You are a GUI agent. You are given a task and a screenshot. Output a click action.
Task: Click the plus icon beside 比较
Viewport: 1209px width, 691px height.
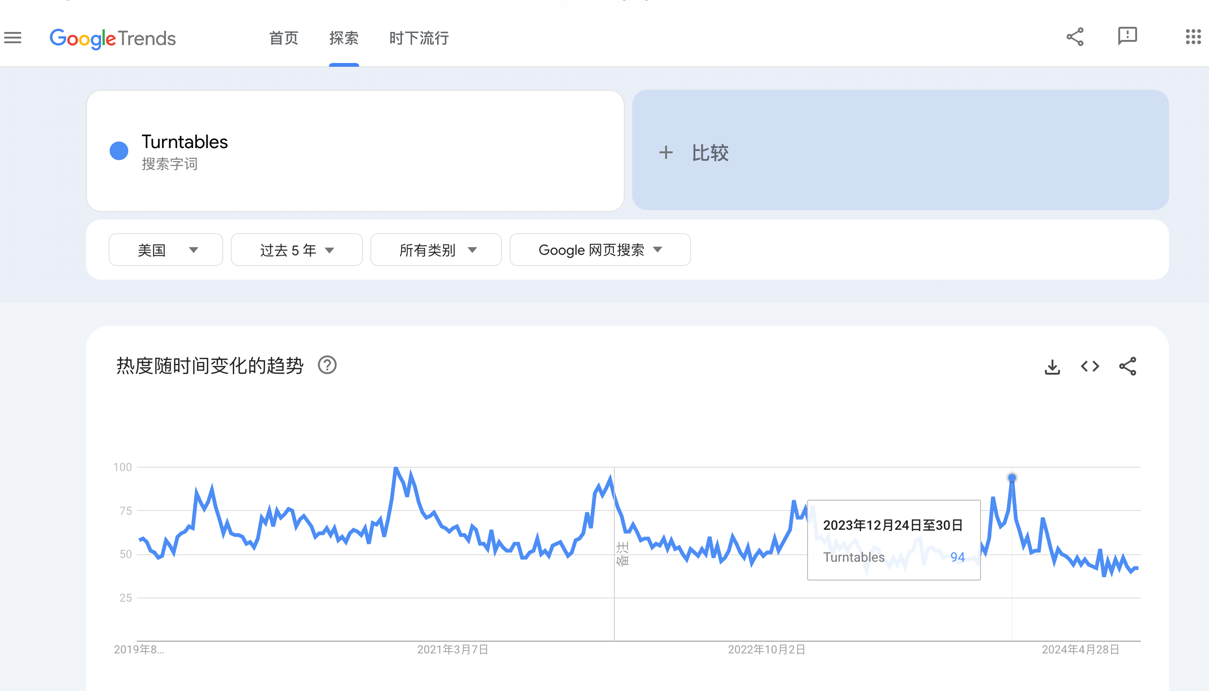666,152
